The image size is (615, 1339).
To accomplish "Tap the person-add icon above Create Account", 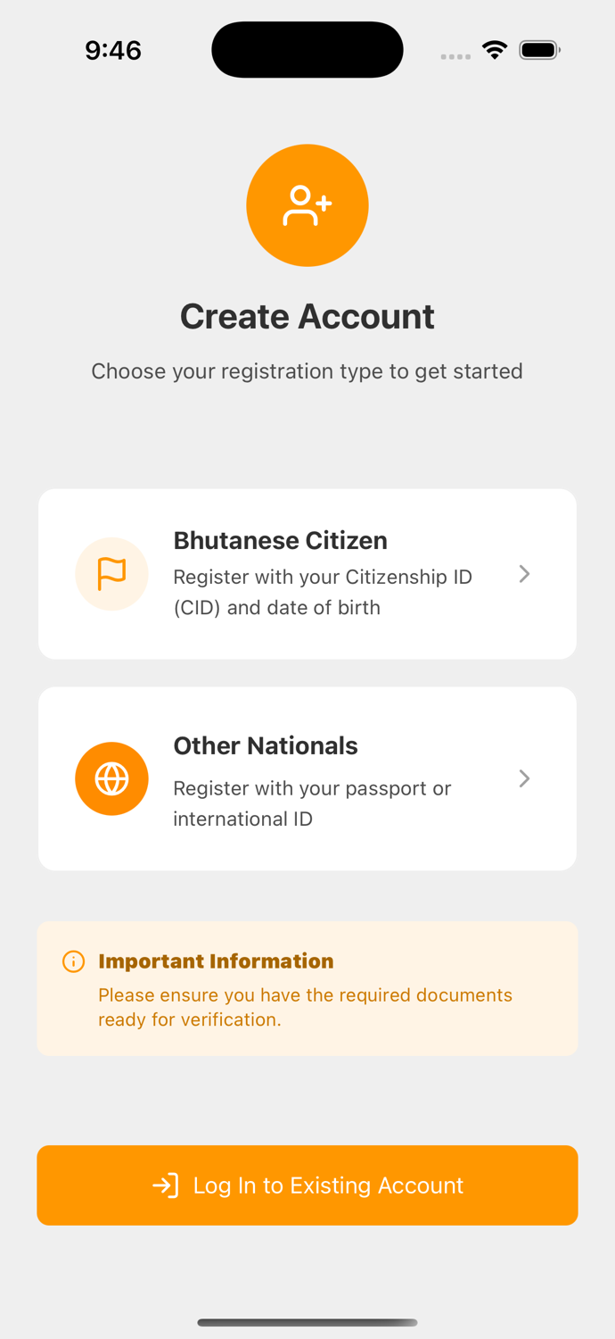I will 307,204.
